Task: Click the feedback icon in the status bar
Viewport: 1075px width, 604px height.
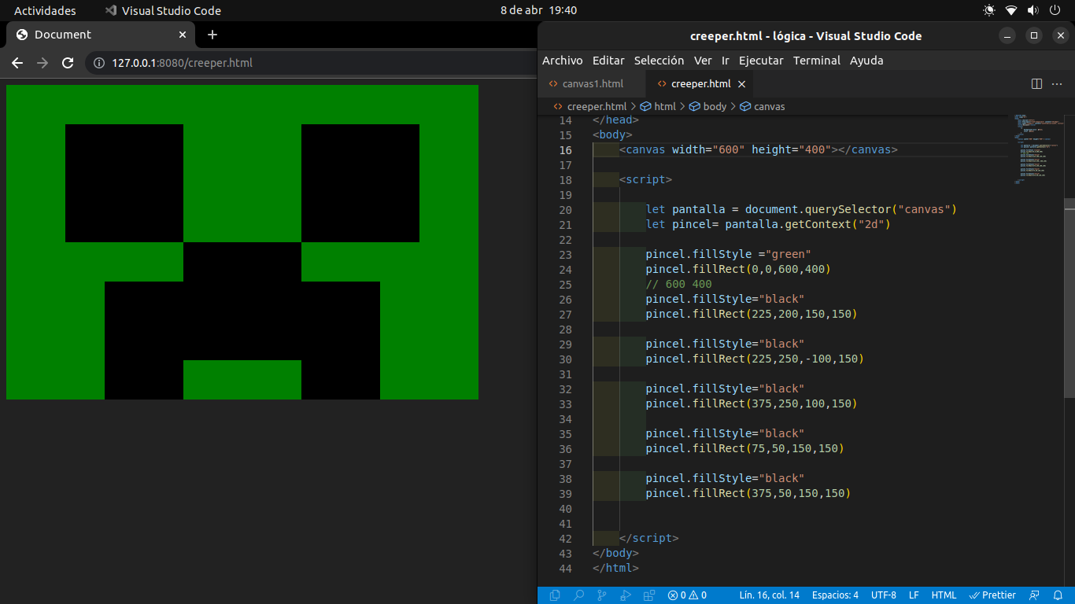Action: pyautogui.click(x=1034, y=595)
